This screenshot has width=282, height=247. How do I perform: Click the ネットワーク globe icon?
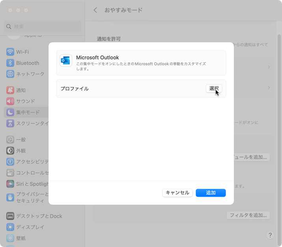pos(10,74)
